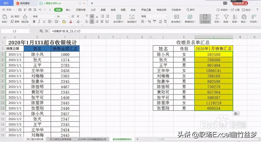Image resolution: width=261 pixels, height=142 pixels.
Task: Click the Paste clipboard icon
Action: point(5,17)
